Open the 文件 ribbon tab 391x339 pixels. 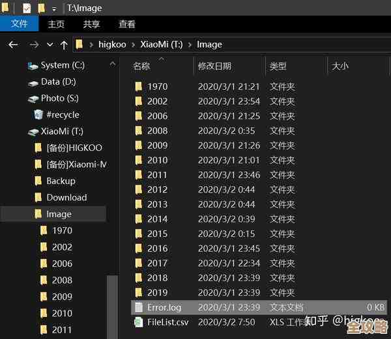[19, 24]
